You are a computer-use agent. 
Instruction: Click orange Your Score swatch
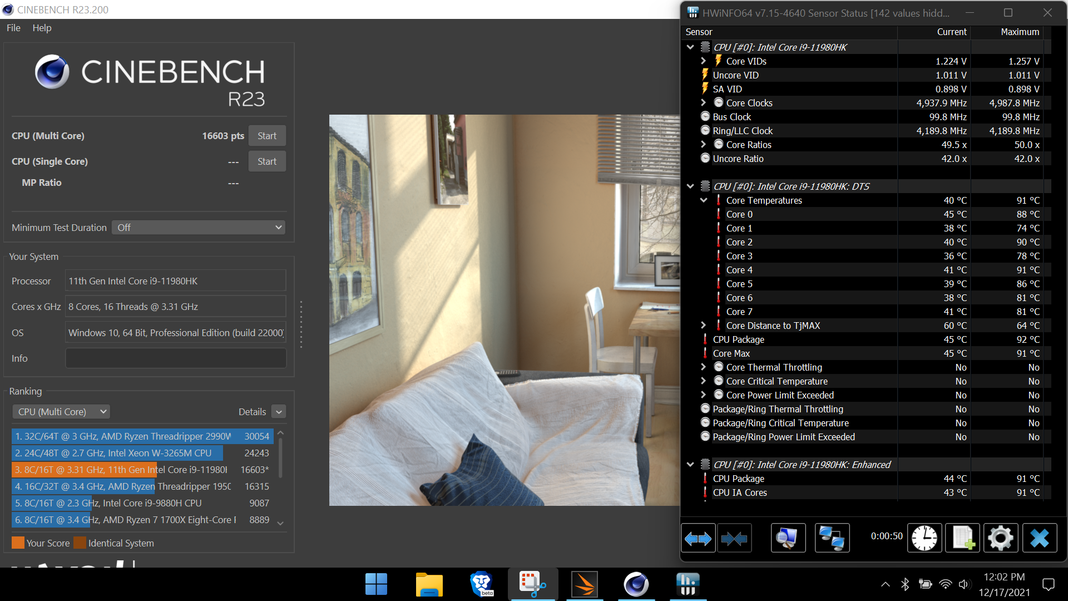[x=18, y=543]
